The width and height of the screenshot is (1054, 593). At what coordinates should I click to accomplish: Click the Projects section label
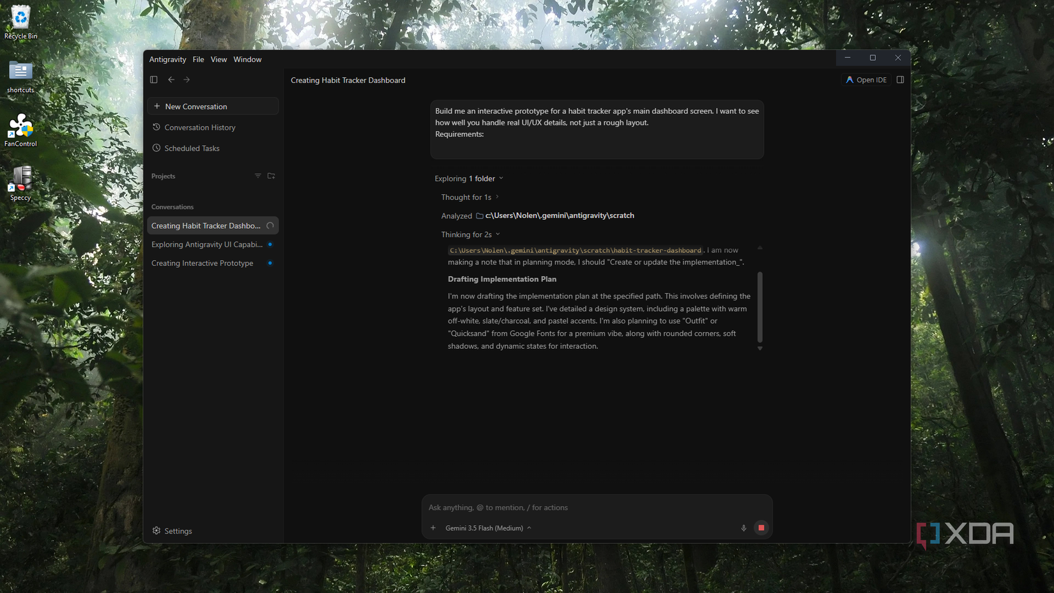[x=163, y=176]
